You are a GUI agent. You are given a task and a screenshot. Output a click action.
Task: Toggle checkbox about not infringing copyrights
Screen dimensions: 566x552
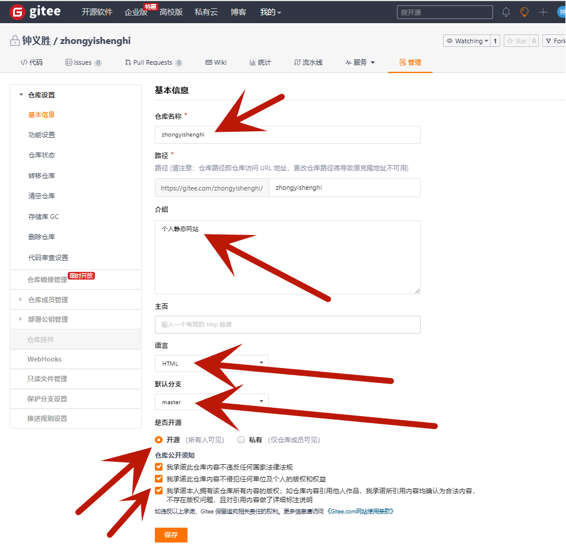158,479
